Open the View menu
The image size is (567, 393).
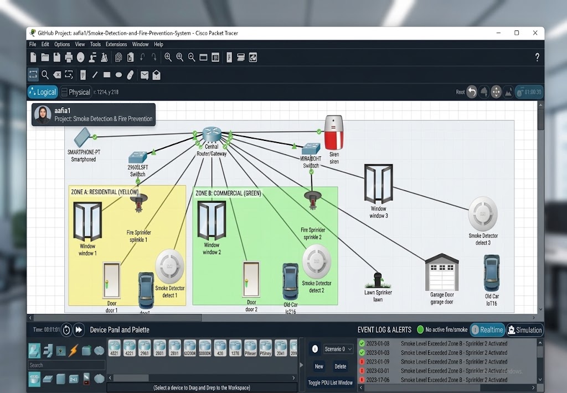tap(80, 44)
